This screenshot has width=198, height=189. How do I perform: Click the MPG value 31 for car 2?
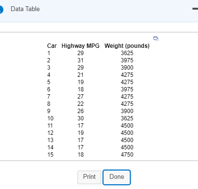pos(80,60)
